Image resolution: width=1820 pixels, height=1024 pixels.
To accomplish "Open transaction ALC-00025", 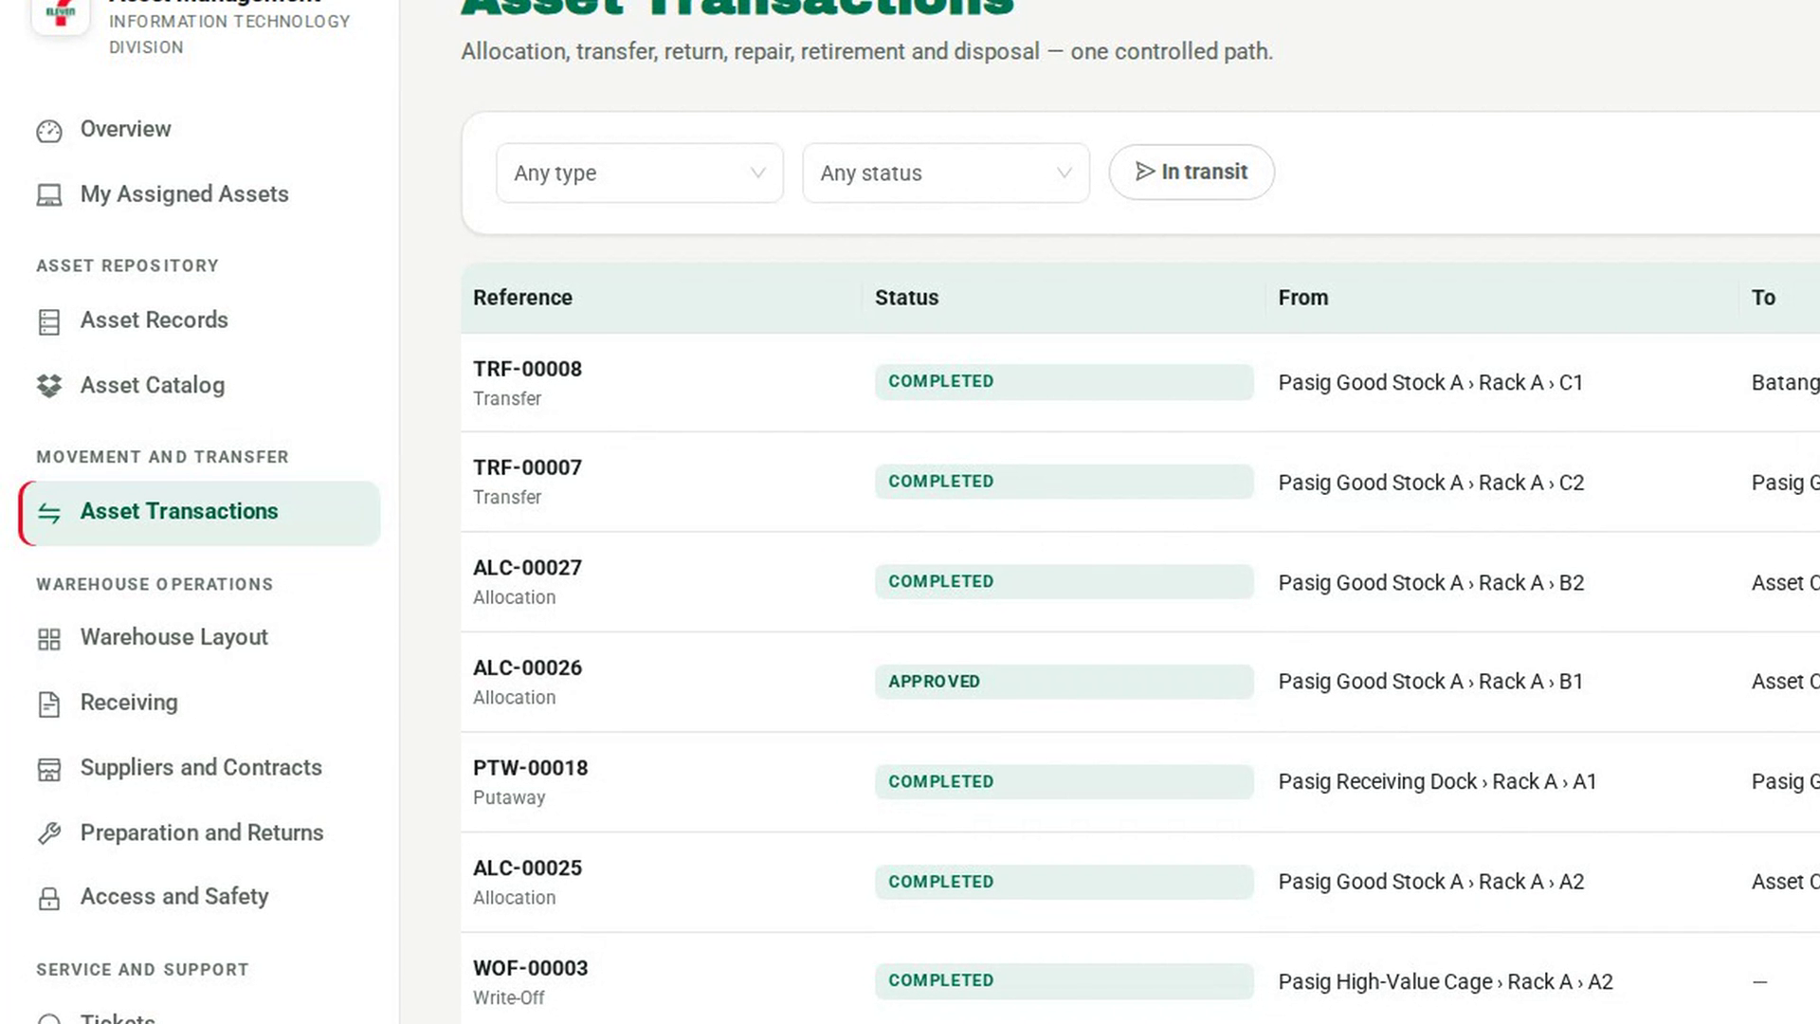I will coord(527,868).
